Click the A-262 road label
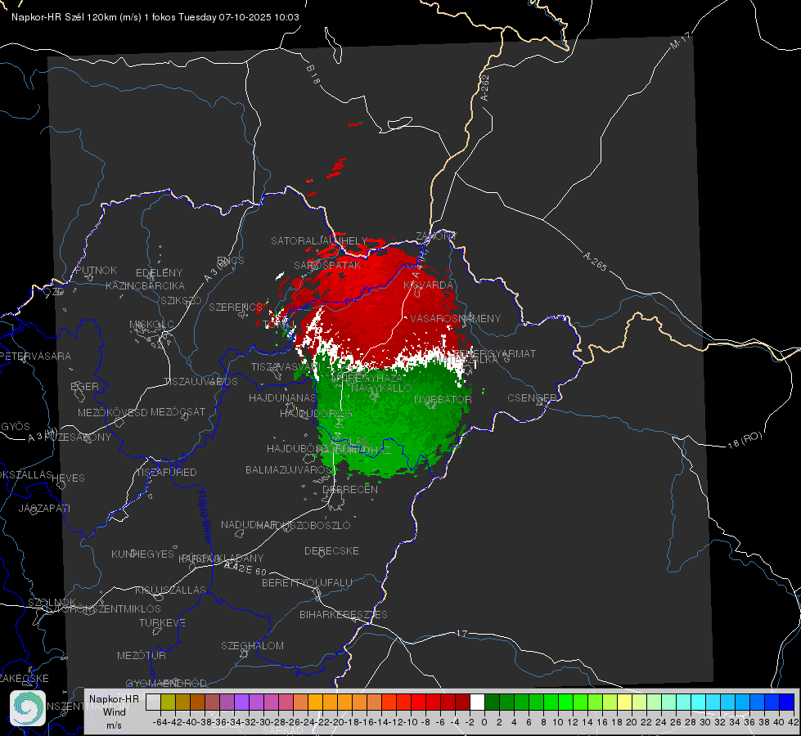Image resolution: width=801 pixels, height=736 pixels. pos(485,88)
